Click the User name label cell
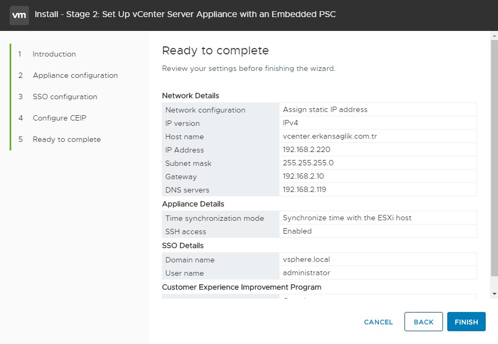 [x=221, y=273]
